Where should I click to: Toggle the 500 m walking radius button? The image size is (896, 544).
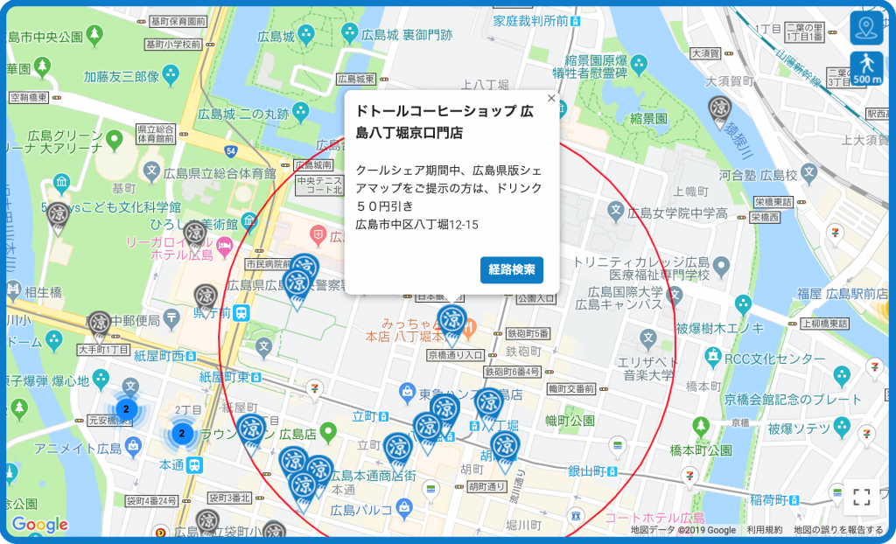pos(866,68)
